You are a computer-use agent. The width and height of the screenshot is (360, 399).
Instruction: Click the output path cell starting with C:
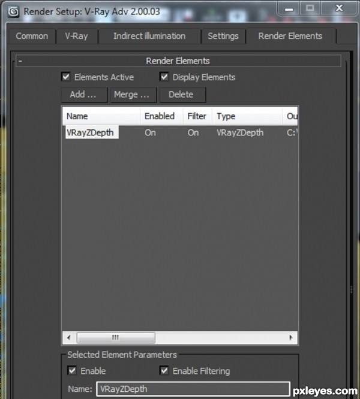click(x=292, y=133)
